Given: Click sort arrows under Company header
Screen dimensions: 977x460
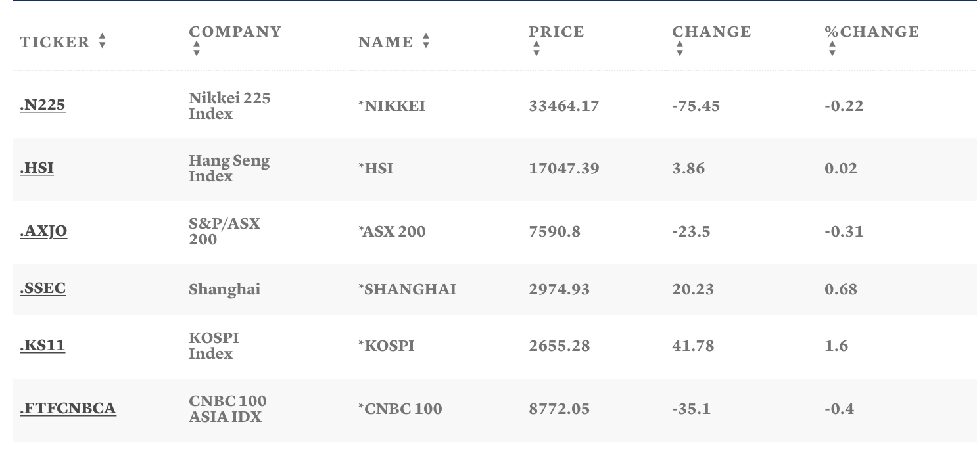Looking at the screenshot, I should [x=196, y=49].
